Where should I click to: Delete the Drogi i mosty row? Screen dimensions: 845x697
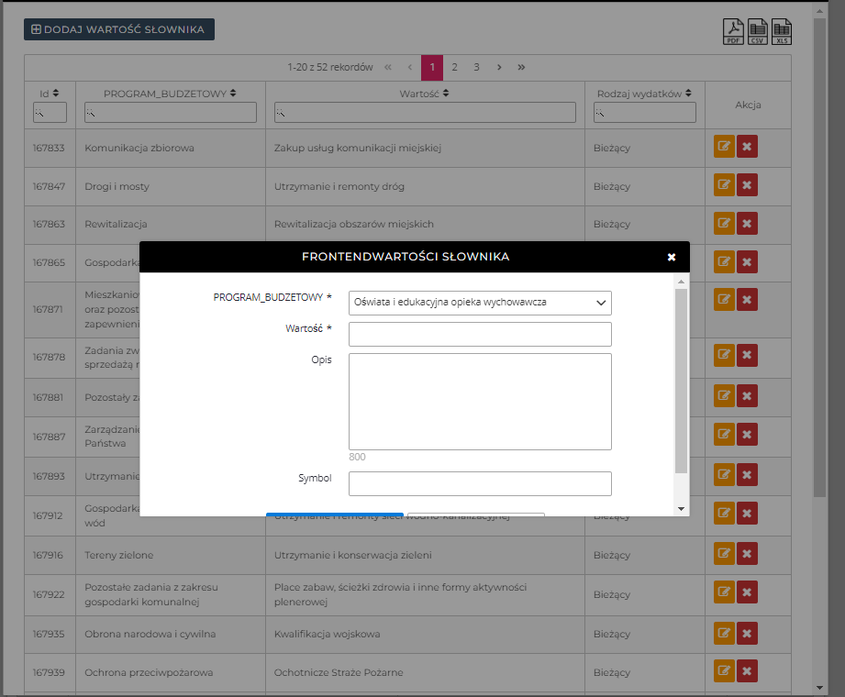747,186
